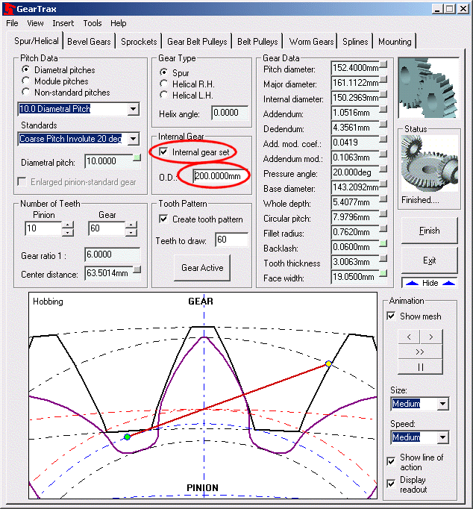Click the GearTrax red logo in the title bar
473x509 pixels.
point(10,9)
